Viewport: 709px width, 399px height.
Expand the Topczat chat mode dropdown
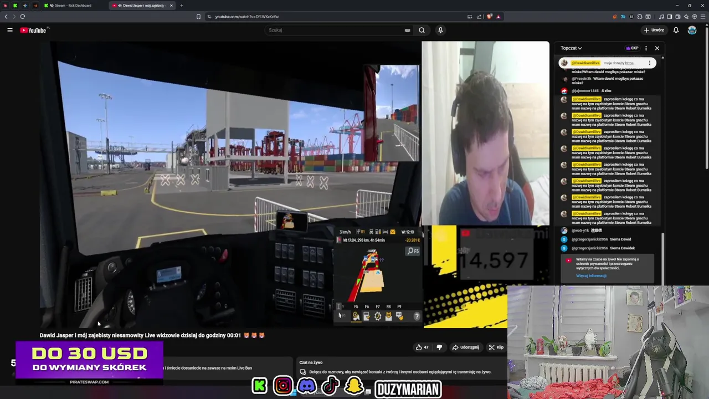coord(571,48)
